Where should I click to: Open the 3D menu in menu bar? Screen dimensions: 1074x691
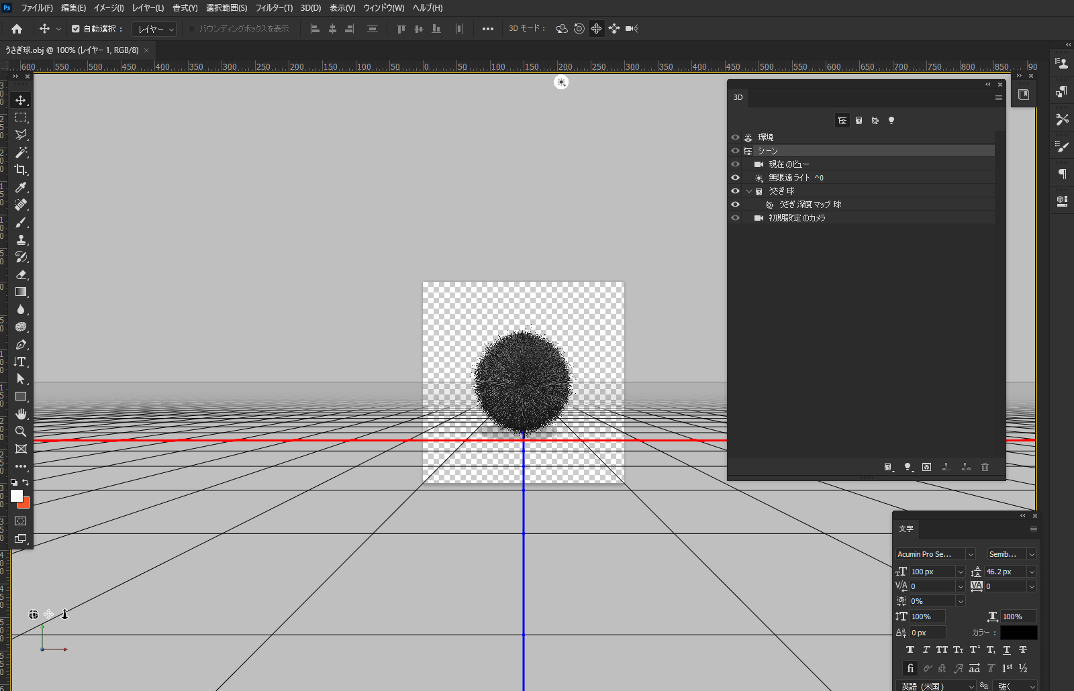310,8
